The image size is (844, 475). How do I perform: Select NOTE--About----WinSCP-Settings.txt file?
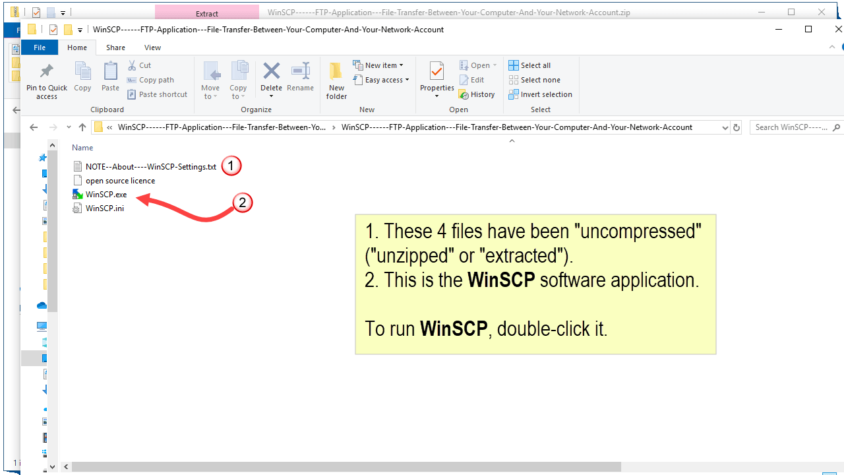[144, 167]
